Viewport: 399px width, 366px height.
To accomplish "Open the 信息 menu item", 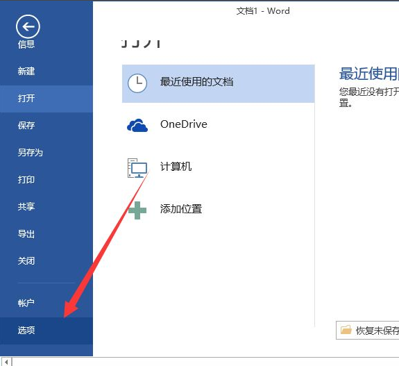I will coord(26,44).
